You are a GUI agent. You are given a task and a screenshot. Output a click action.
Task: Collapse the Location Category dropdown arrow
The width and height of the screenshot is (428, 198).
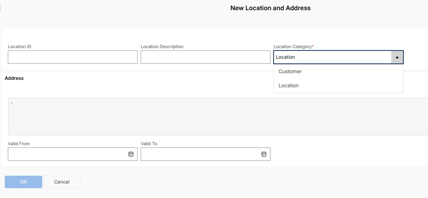pyautogui.click(x=397, y=57)
